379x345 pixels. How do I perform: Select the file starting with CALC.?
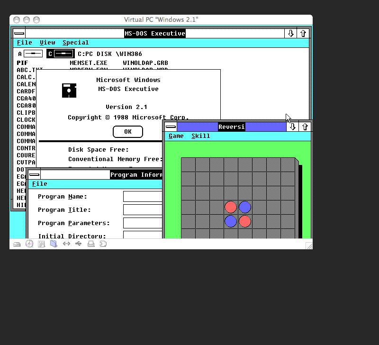click(26, 77)
